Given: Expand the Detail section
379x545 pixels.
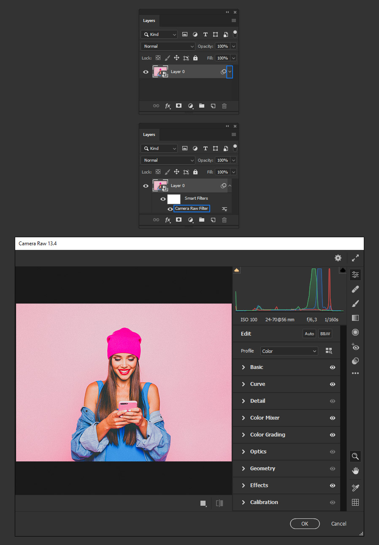Looking at the screenshot, I should click(244, 401).
